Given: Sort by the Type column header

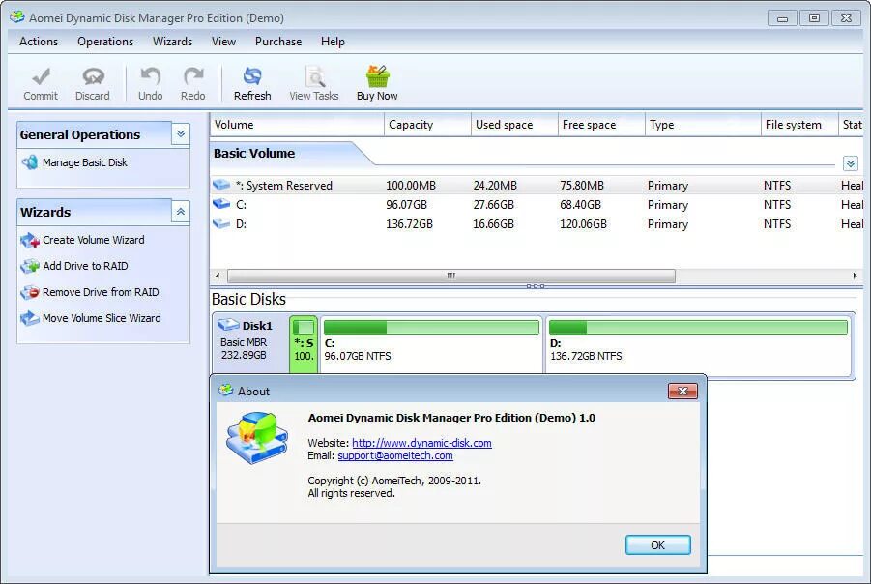Looking at the screenshot, I should click(x=703, y=125).
